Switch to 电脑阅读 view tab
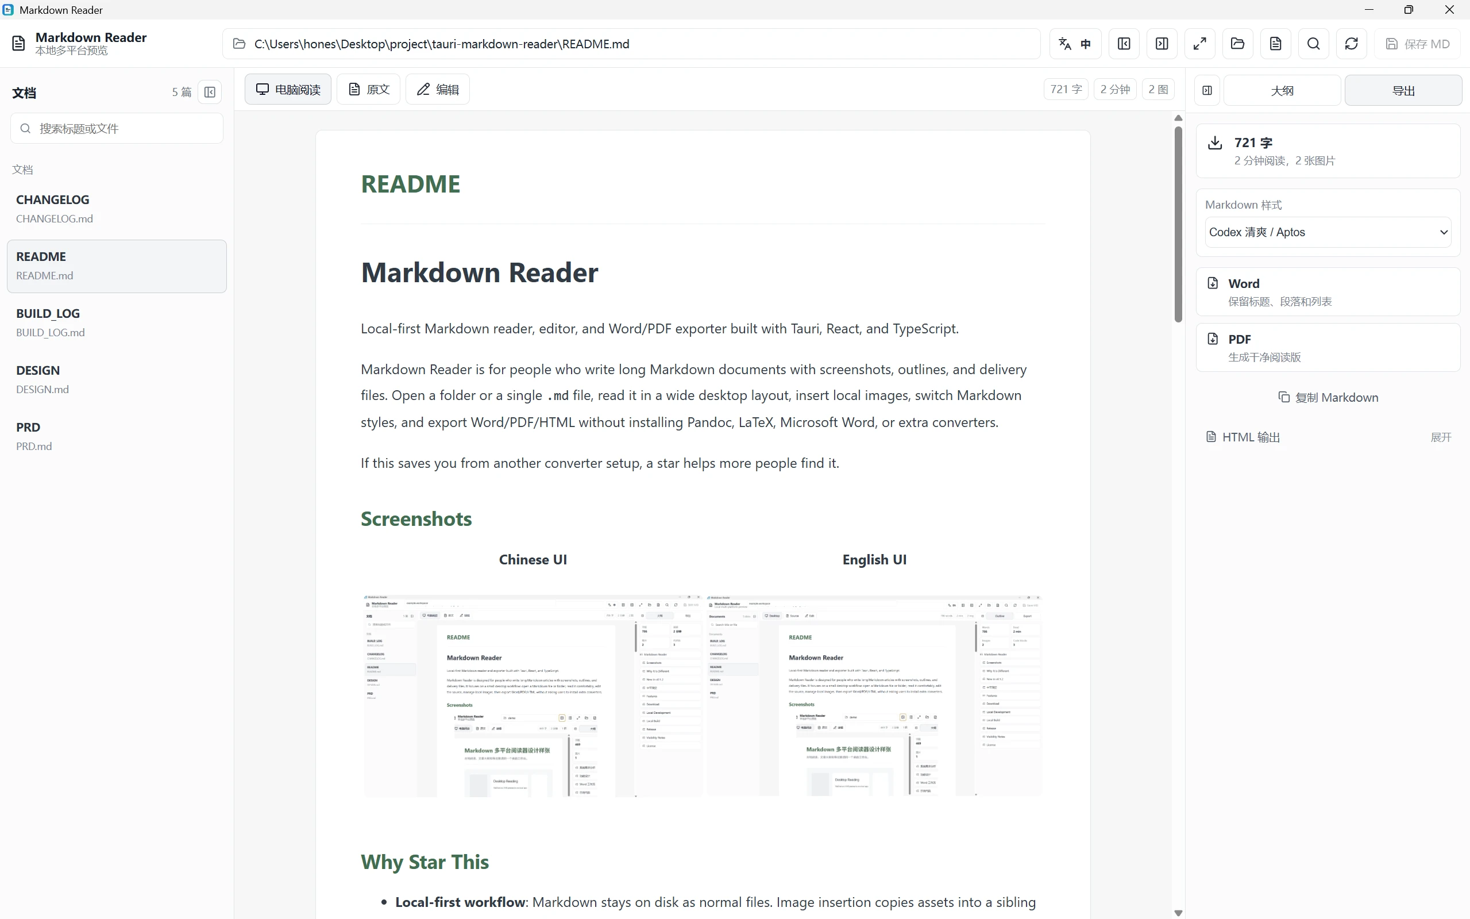Screen dimensions: 1470x919 pyautogui.click(x=288, y=89)
